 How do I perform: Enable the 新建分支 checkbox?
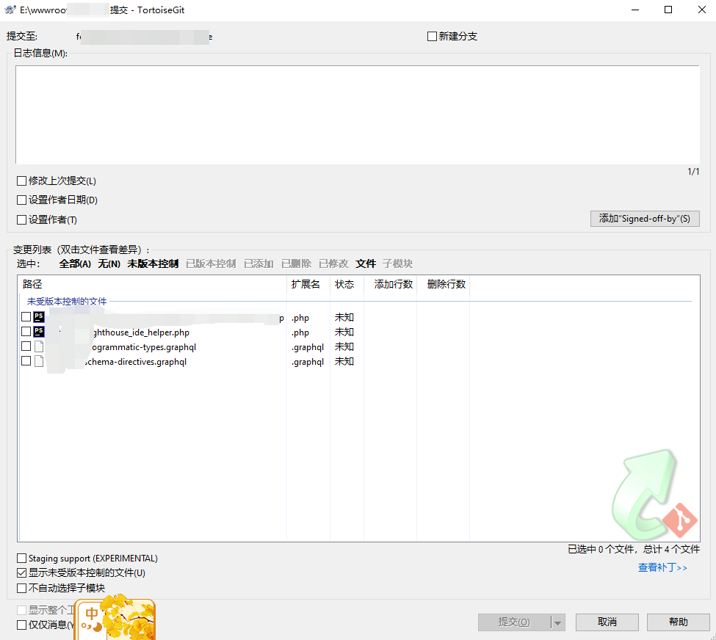tap(432, 36)
